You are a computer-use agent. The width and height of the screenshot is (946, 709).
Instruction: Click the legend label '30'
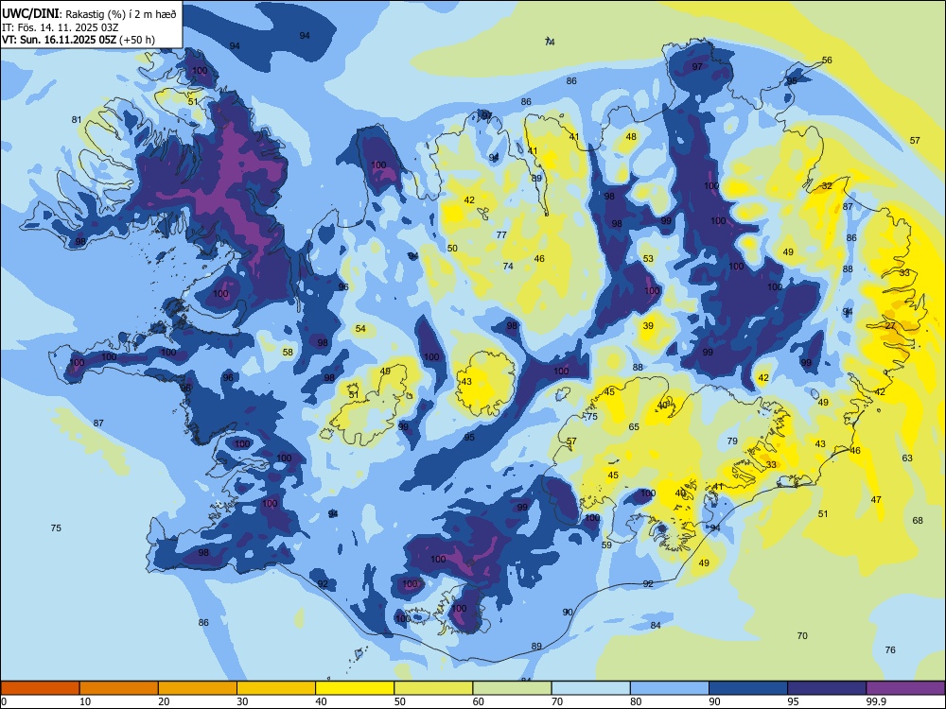point(242,701)
